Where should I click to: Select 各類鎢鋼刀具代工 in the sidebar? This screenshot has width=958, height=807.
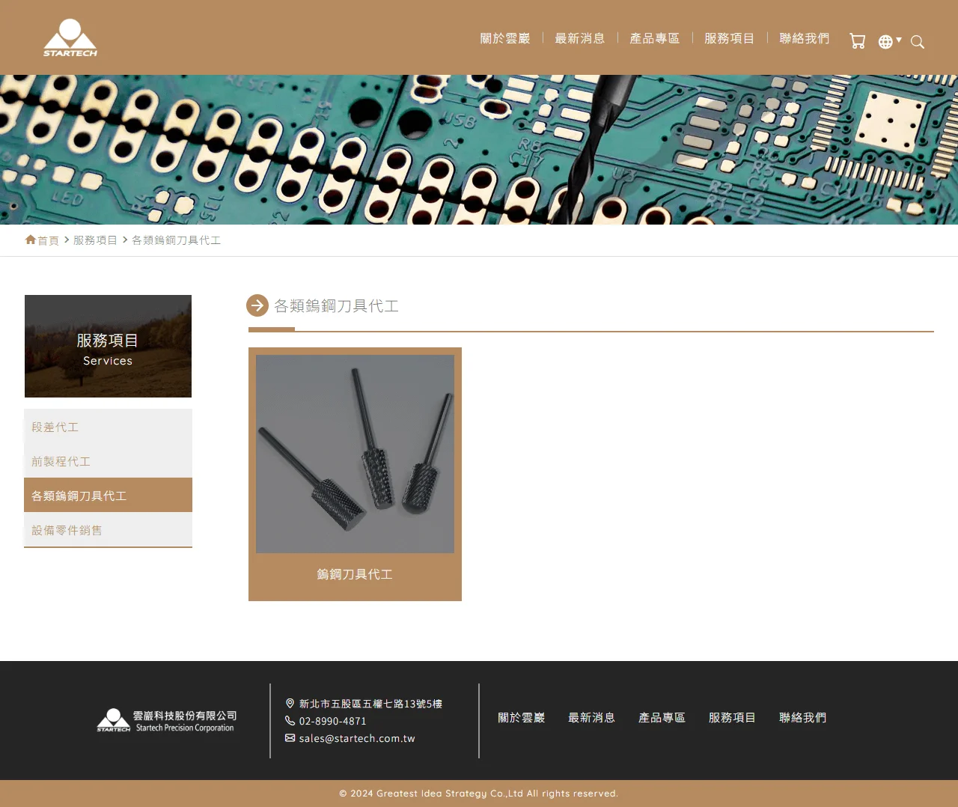108,496
